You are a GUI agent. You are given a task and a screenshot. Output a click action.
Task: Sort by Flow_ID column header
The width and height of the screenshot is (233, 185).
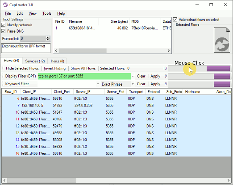click(11, 92)
